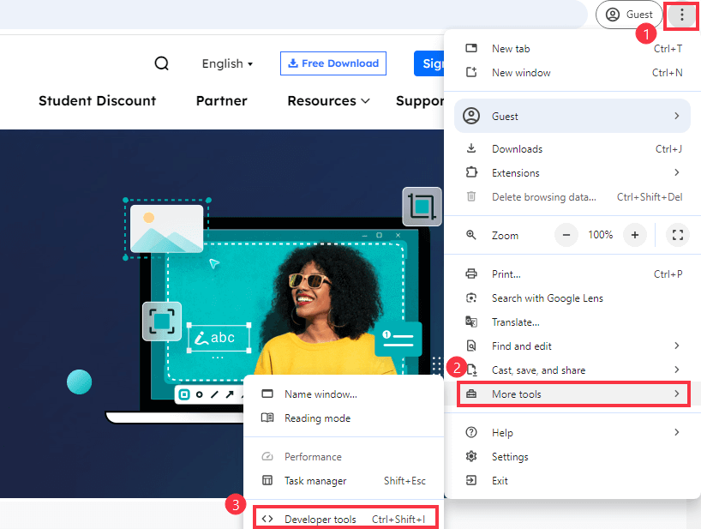
Task: Click the search magnifying glass icon
Action: point(161,63)
